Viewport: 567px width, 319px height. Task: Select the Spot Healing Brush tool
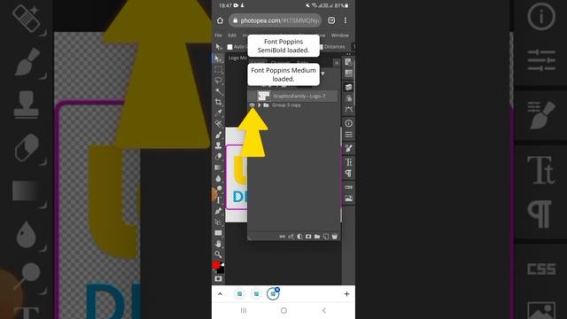click(218, 124)
